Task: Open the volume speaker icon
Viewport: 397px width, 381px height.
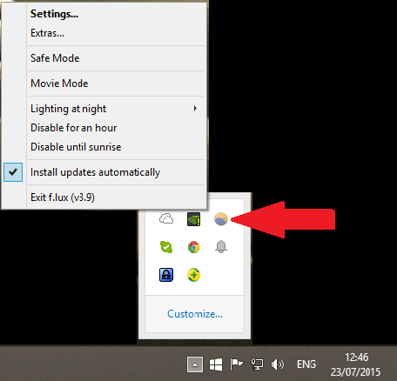Action: [x=277, y=364]
